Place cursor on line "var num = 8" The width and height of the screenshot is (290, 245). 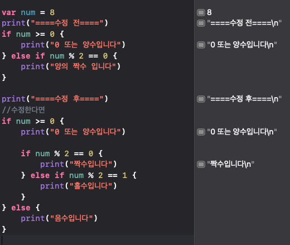click(28, 12)
